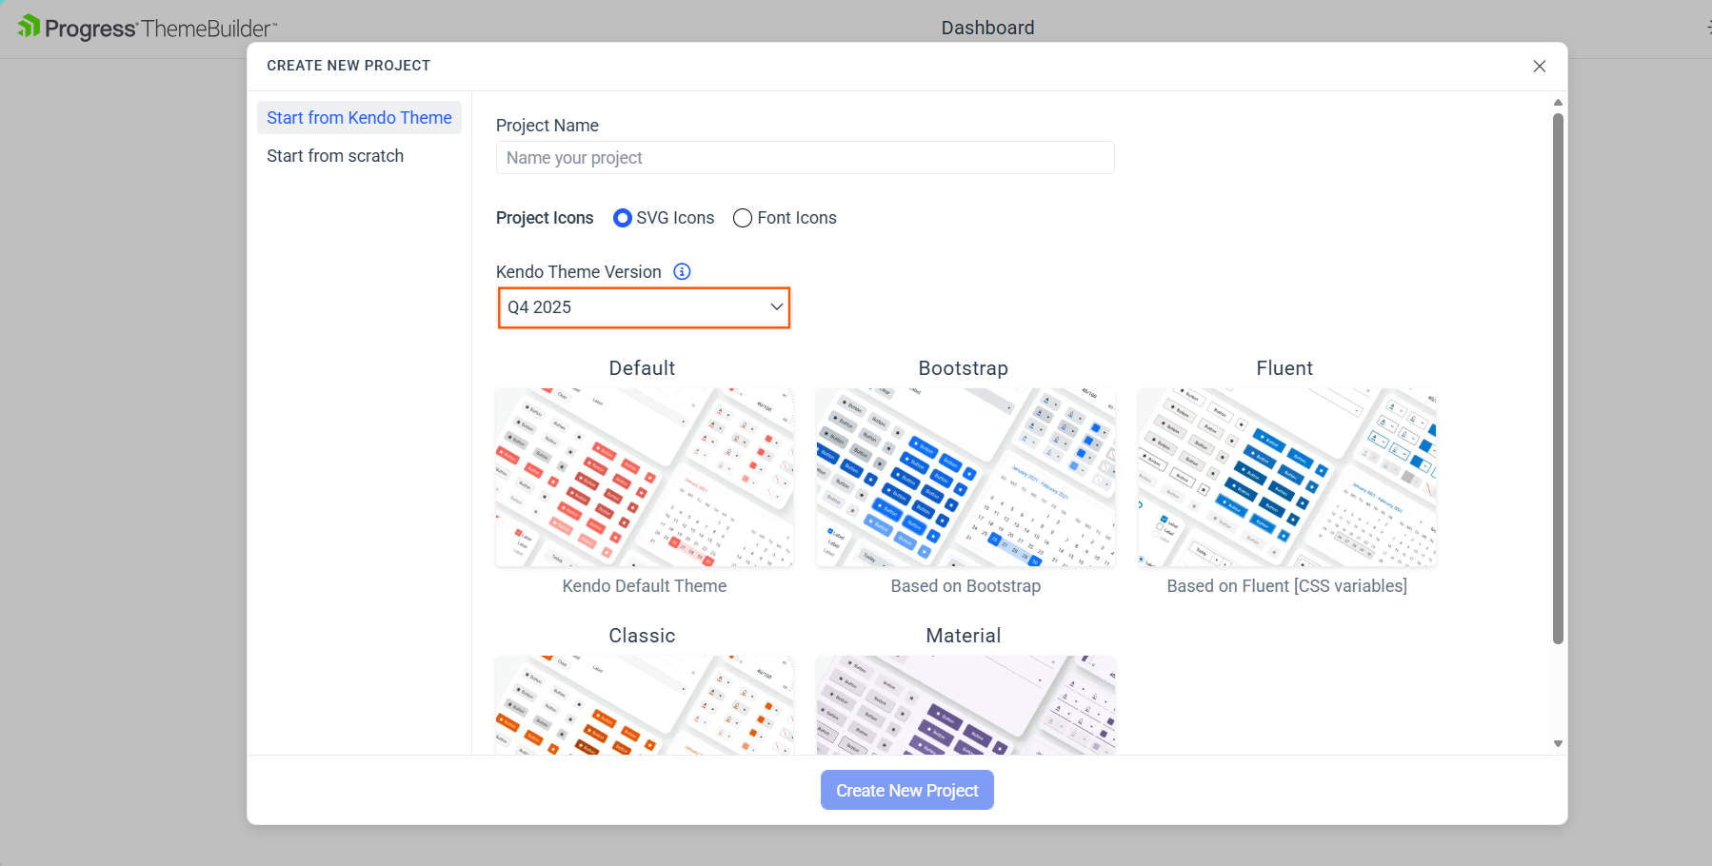1712x866 pixels.
Task: Close the Create New Project dialog
Action: (x=1540, y=66)
